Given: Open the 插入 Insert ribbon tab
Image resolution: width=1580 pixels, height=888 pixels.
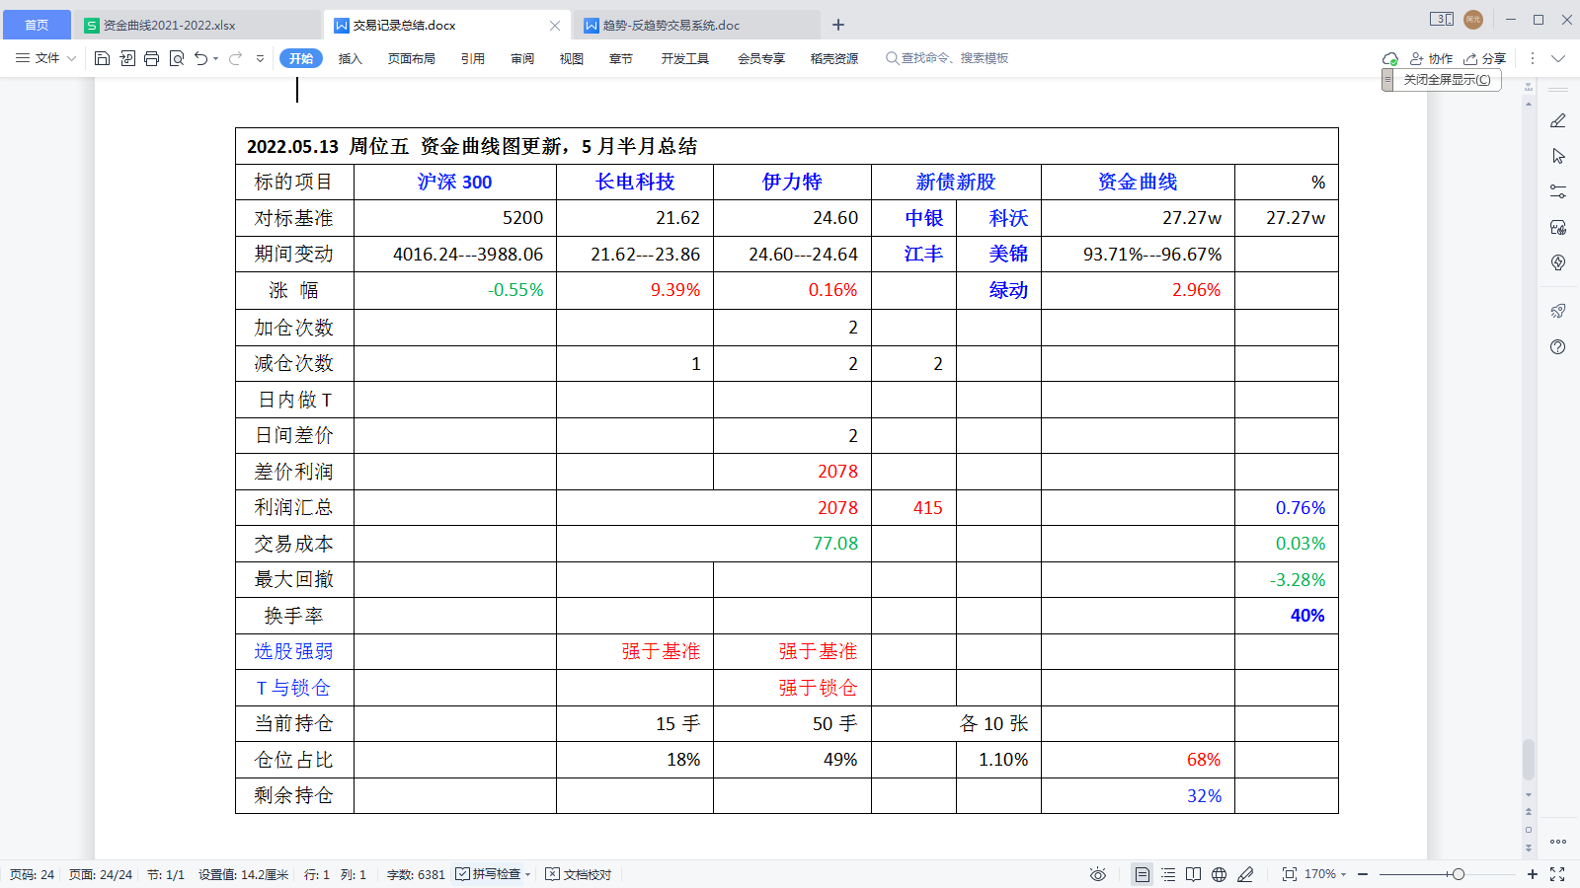Looking at the screenshot, I should coord(351,58).
